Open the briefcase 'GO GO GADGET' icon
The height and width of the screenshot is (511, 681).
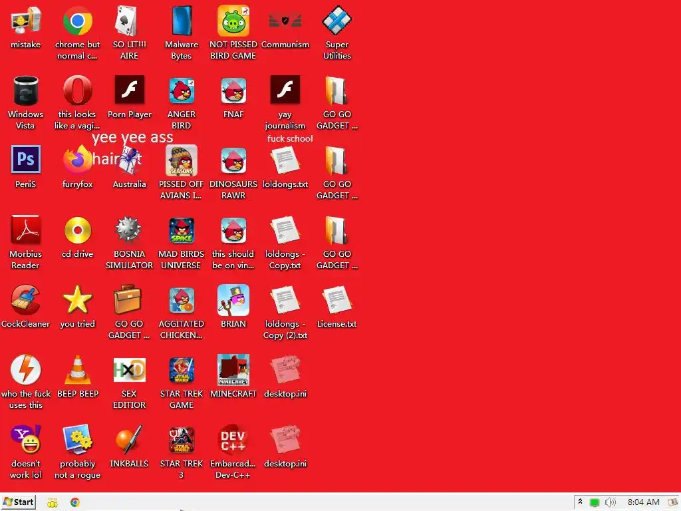129,299
